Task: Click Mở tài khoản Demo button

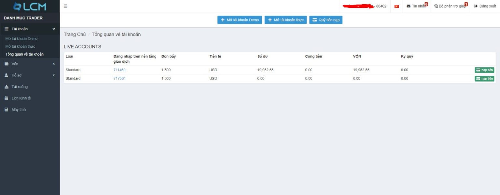Action: pyautogui.click(x=240, y=20)
